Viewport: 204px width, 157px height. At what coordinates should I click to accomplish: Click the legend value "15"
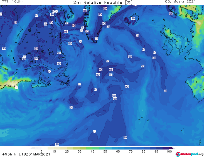tap(54, 151)
